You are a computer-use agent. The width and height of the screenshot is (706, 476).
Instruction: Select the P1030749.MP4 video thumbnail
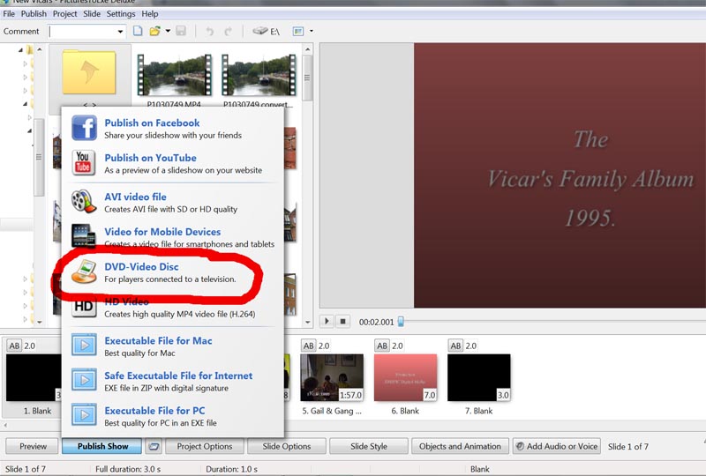[174, 75]
